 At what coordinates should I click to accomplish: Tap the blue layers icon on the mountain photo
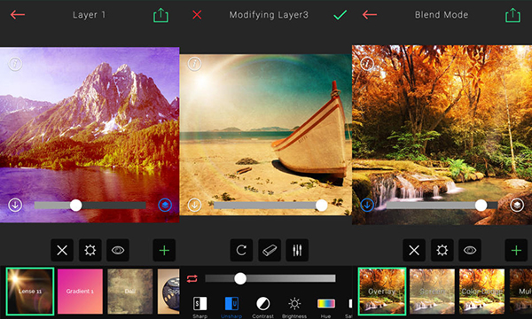click(x=165, y=205)
